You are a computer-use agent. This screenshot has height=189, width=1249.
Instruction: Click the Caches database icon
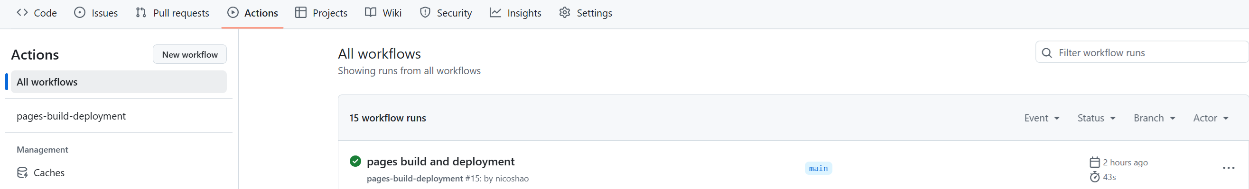[x=22, y=172]
